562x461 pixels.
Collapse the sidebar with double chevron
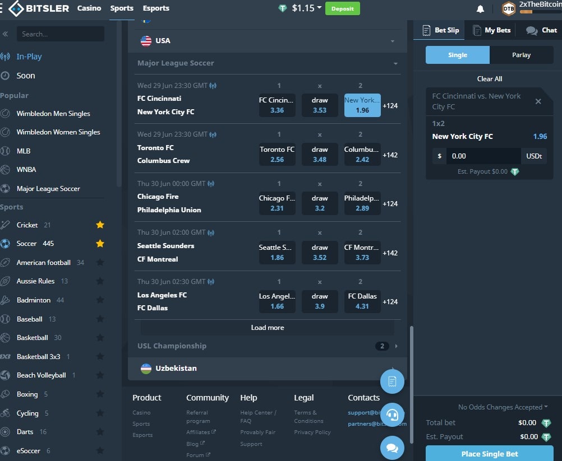(5, 34)
